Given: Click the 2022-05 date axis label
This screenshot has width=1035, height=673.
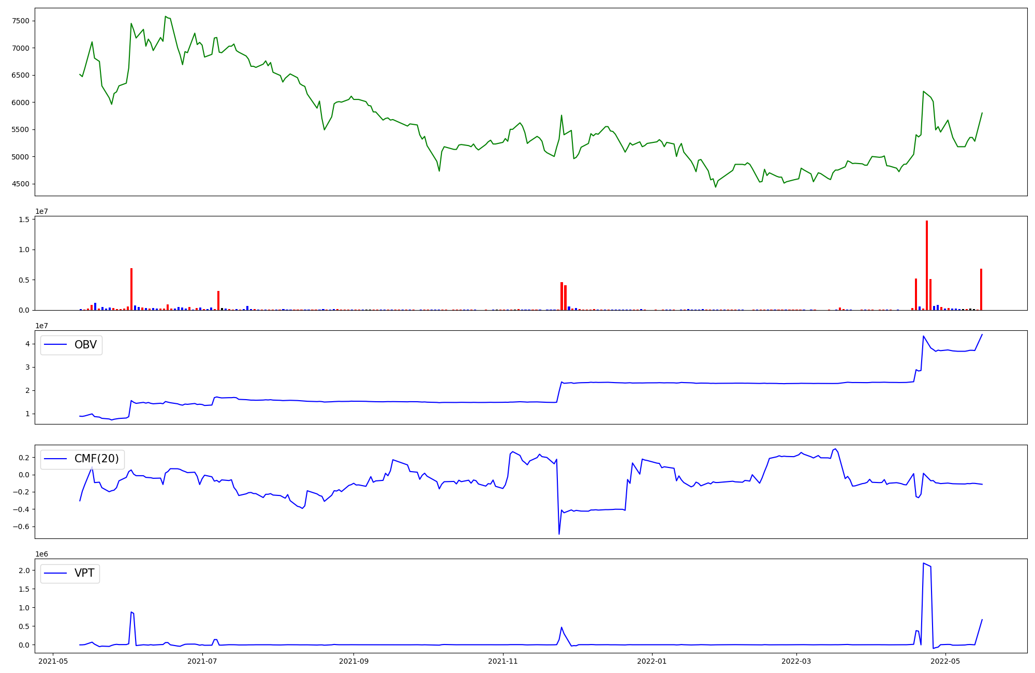Looking at the screenshot, I should pos(945,661).
